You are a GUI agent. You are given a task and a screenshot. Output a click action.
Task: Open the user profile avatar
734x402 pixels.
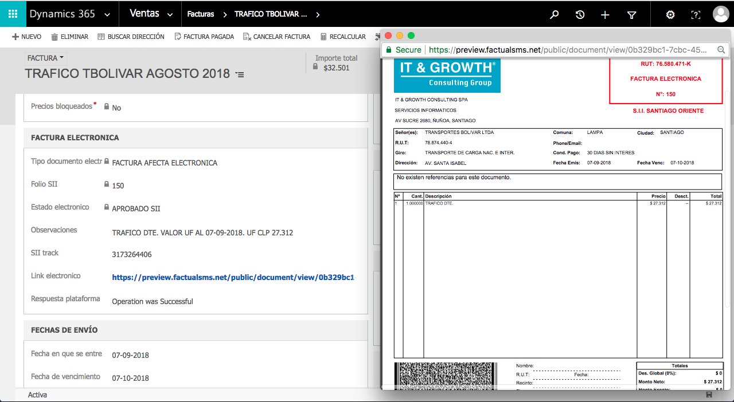721,14
